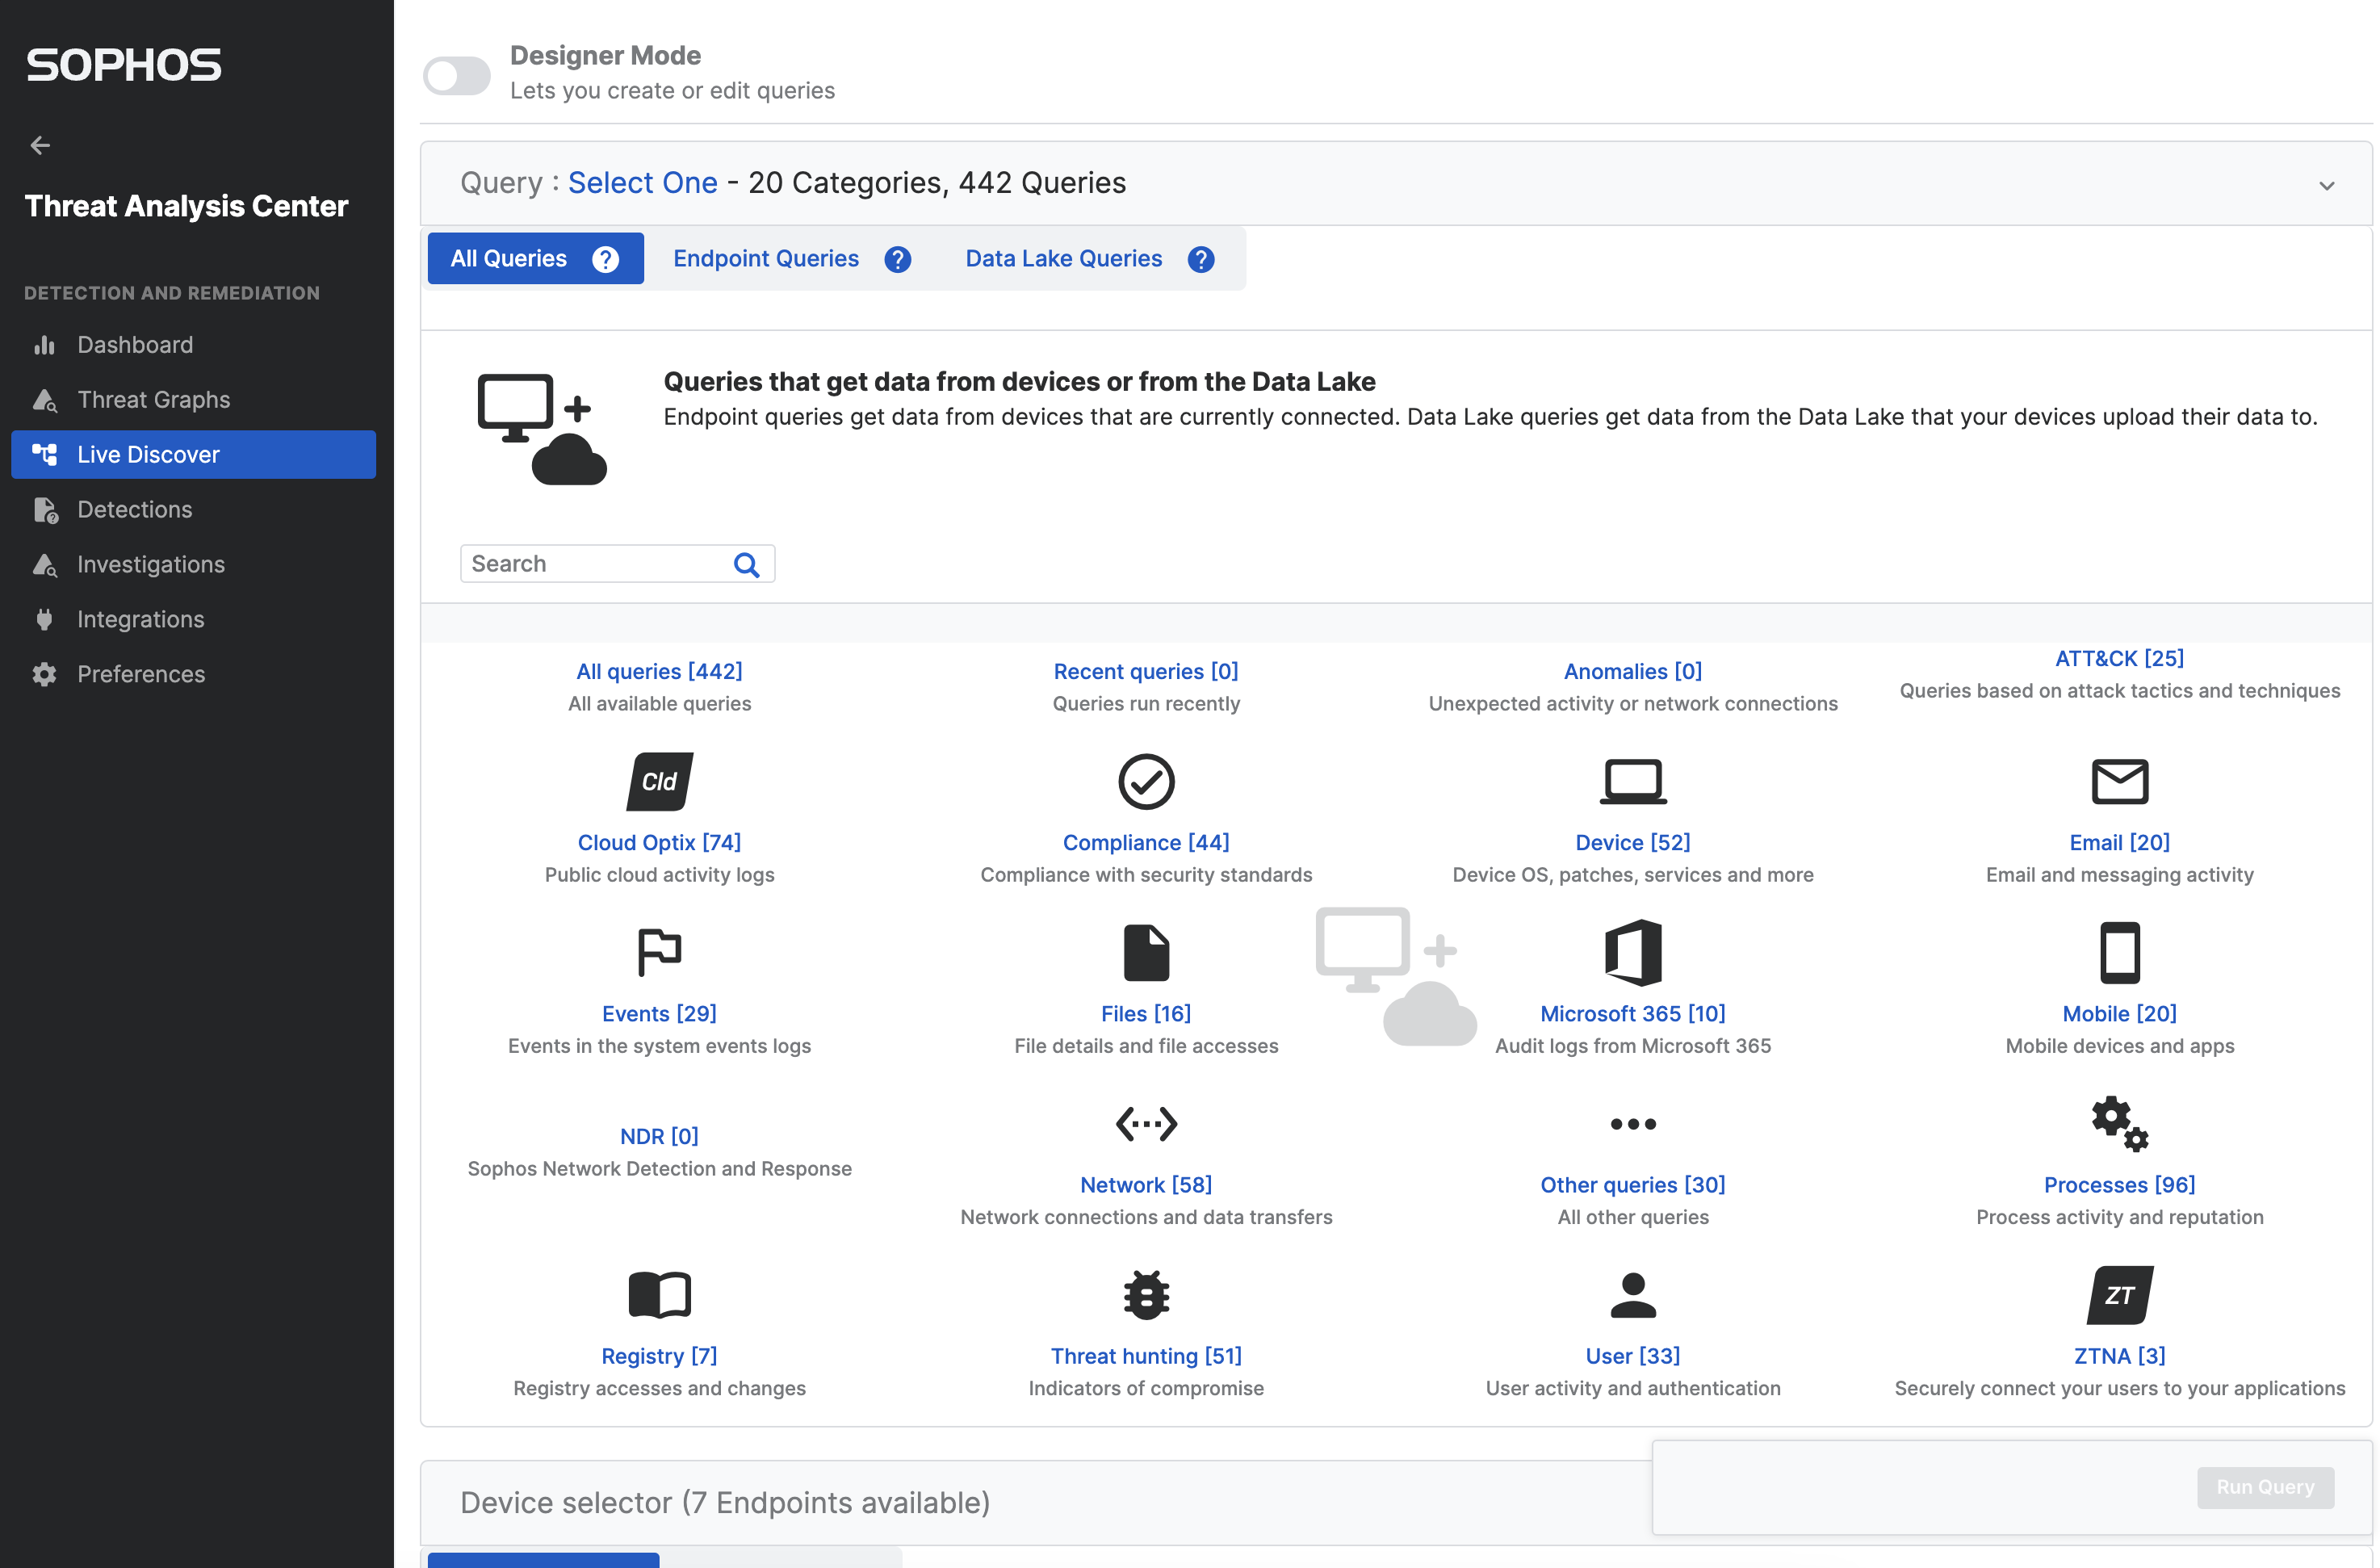This screenshot has height=1568, width=2380.
Task: Click the back arrow in sidebar
Action: [x=40, y=146]
